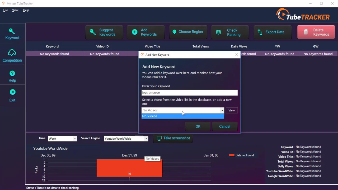
Task: Expand the Time Week dropdown
Action: 62,139
